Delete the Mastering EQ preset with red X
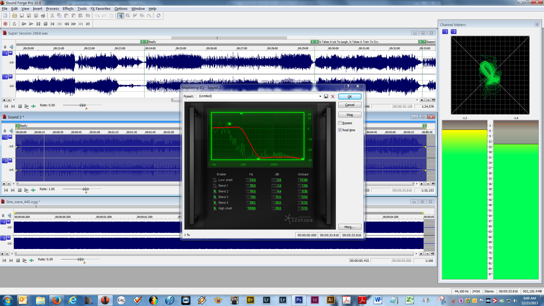 pos(333,96)
